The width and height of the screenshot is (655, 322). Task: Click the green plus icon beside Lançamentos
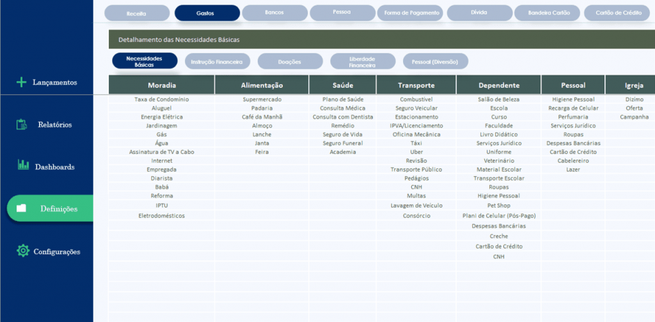coord(21,82)
